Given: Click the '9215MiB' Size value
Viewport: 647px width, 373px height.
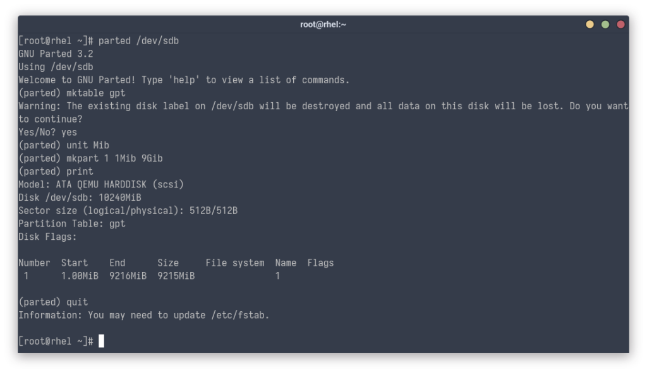Looking at the screenshot, I should tap(176, 276).
